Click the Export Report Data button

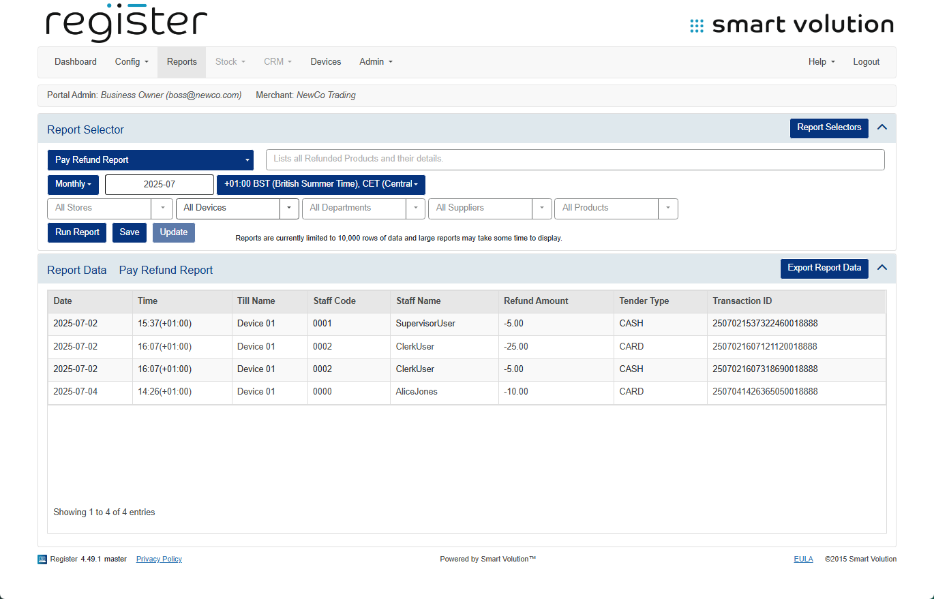click(x=824, y=268)
